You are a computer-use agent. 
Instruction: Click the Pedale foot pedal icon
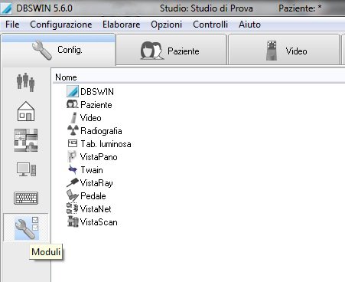[x=73, y=195]
